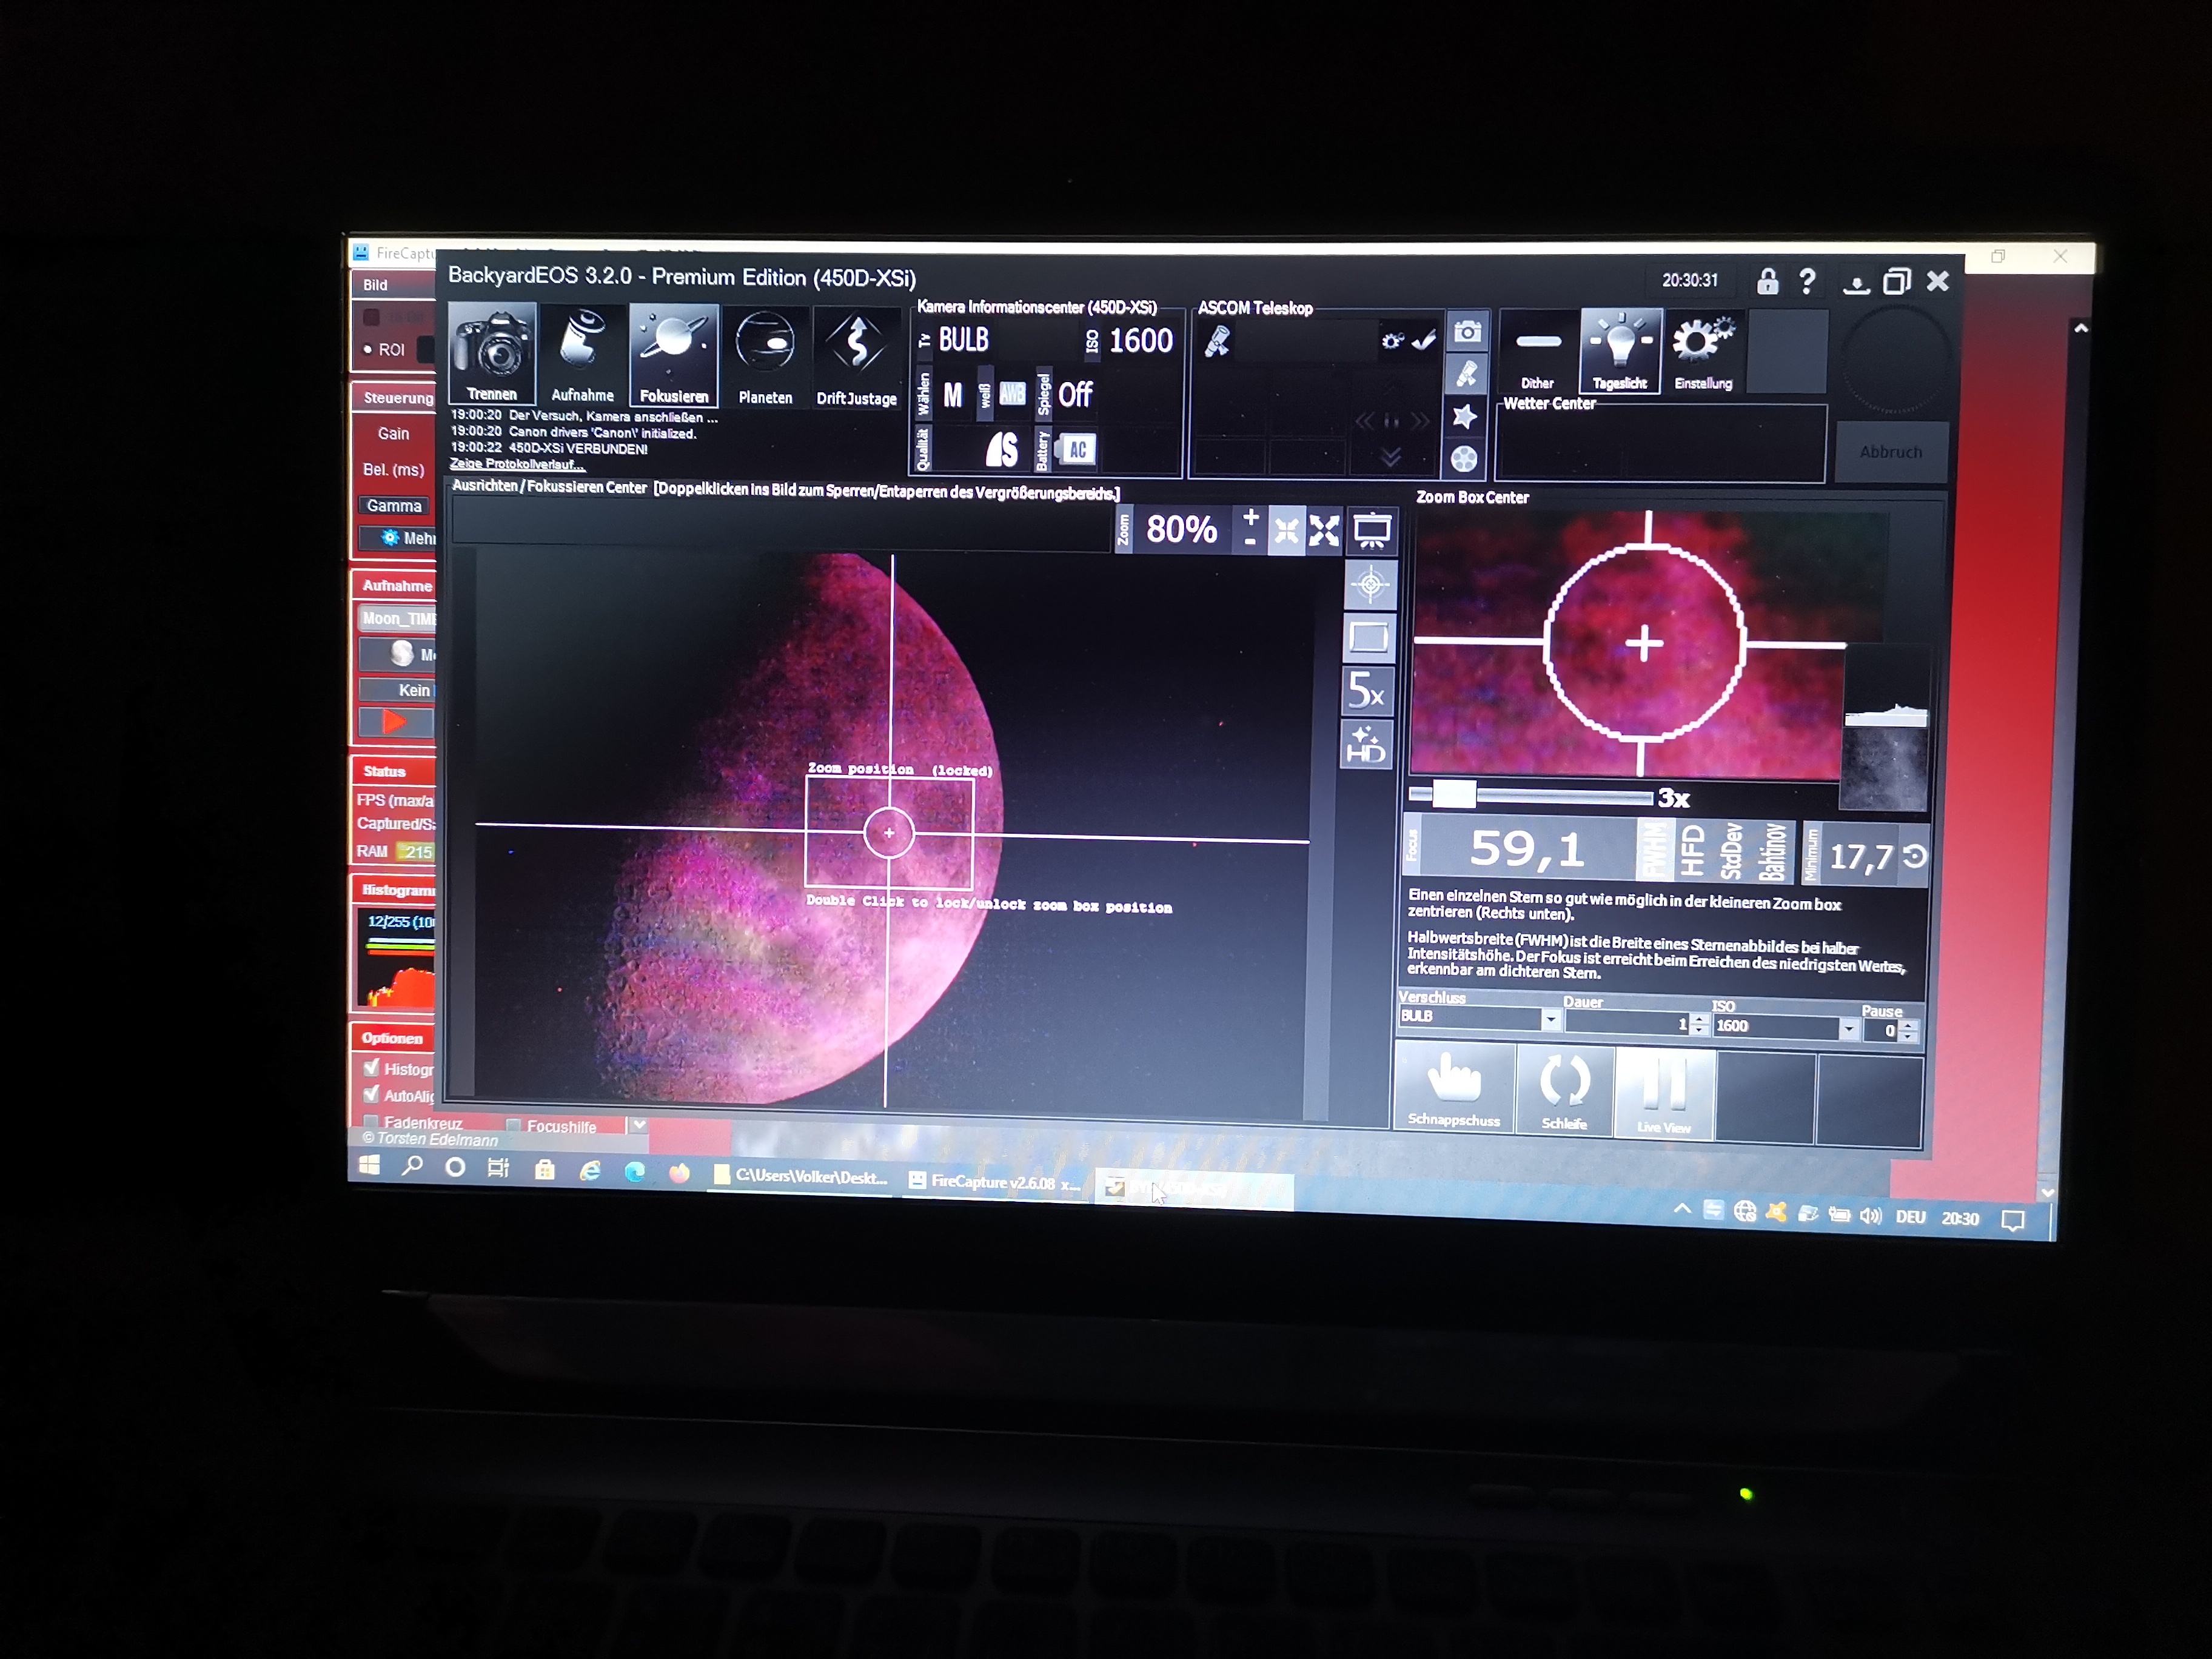Toggle Focushilfe checkbox in FireCapture
2212x1659 pixels.
click(513, 1125)
